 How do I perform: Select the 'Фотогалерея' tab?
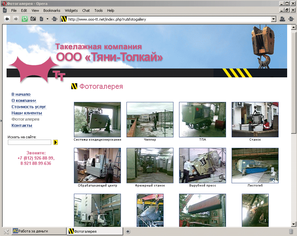tap(95, 231)
